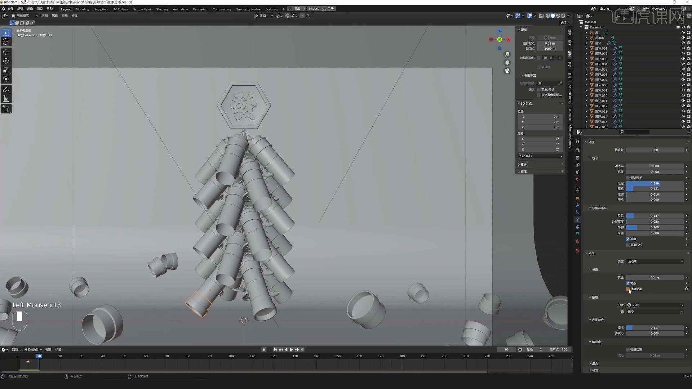Toggle the 动态 checkbox under rigid body settings

point(628,283)
